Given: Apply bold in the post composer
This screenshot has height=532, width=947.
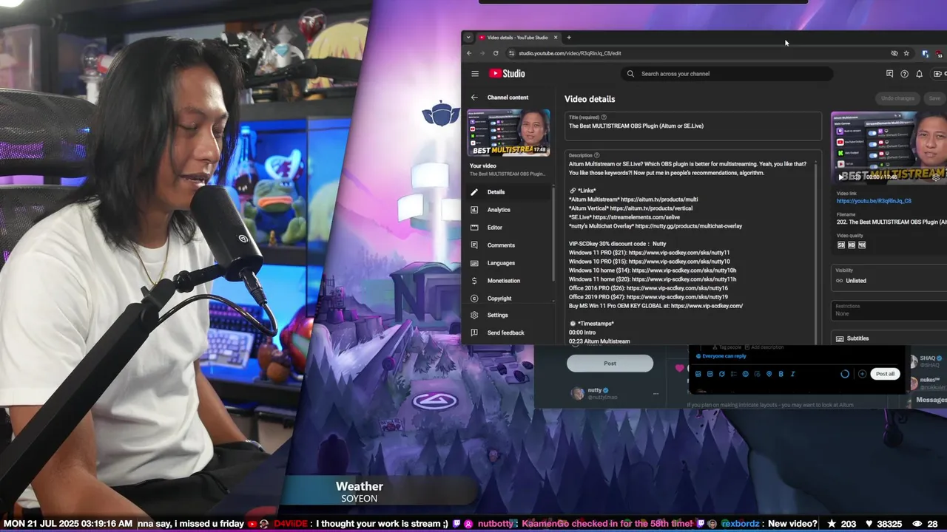Looking at the screenshot, I should (781, 374).
